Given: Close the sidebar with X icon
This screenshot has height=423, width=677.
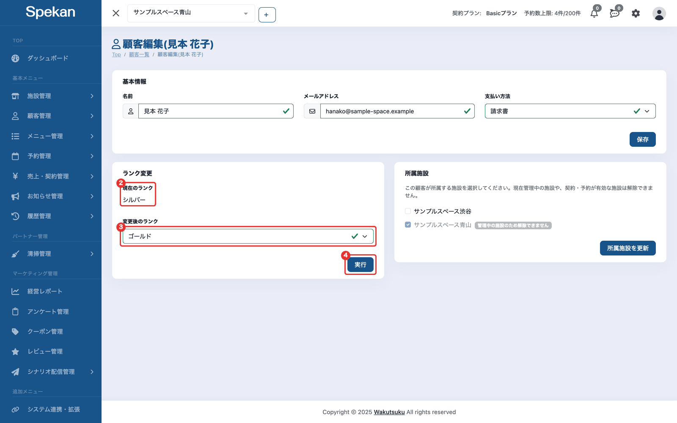Looking at the screenshot, I should click(x=116, y=13).
